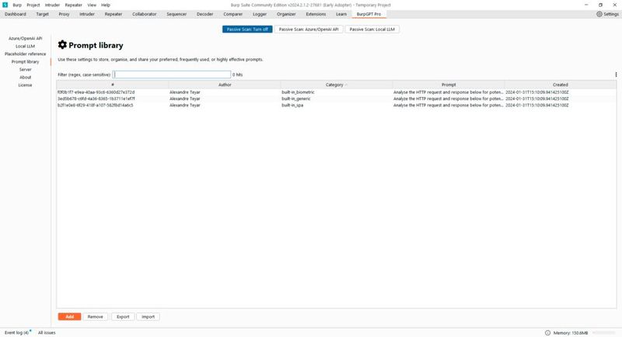
Task: Select Prompt library in sidebar
Action: point(26,62)
